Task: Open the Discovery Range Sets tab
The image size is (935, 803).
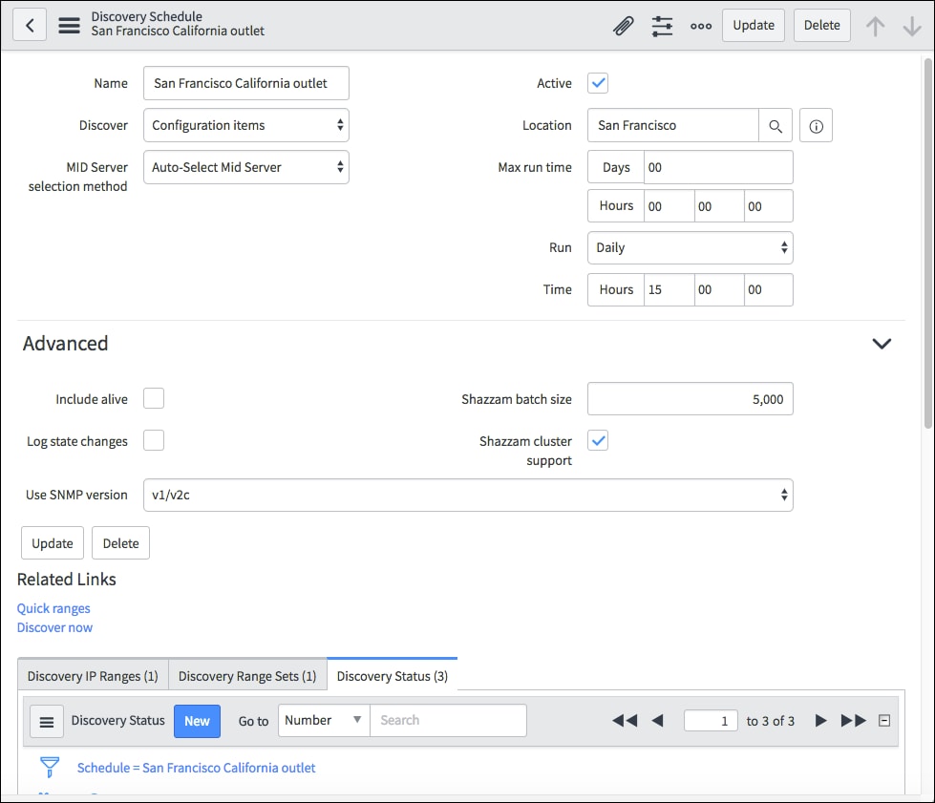Action: coord(247,675)
